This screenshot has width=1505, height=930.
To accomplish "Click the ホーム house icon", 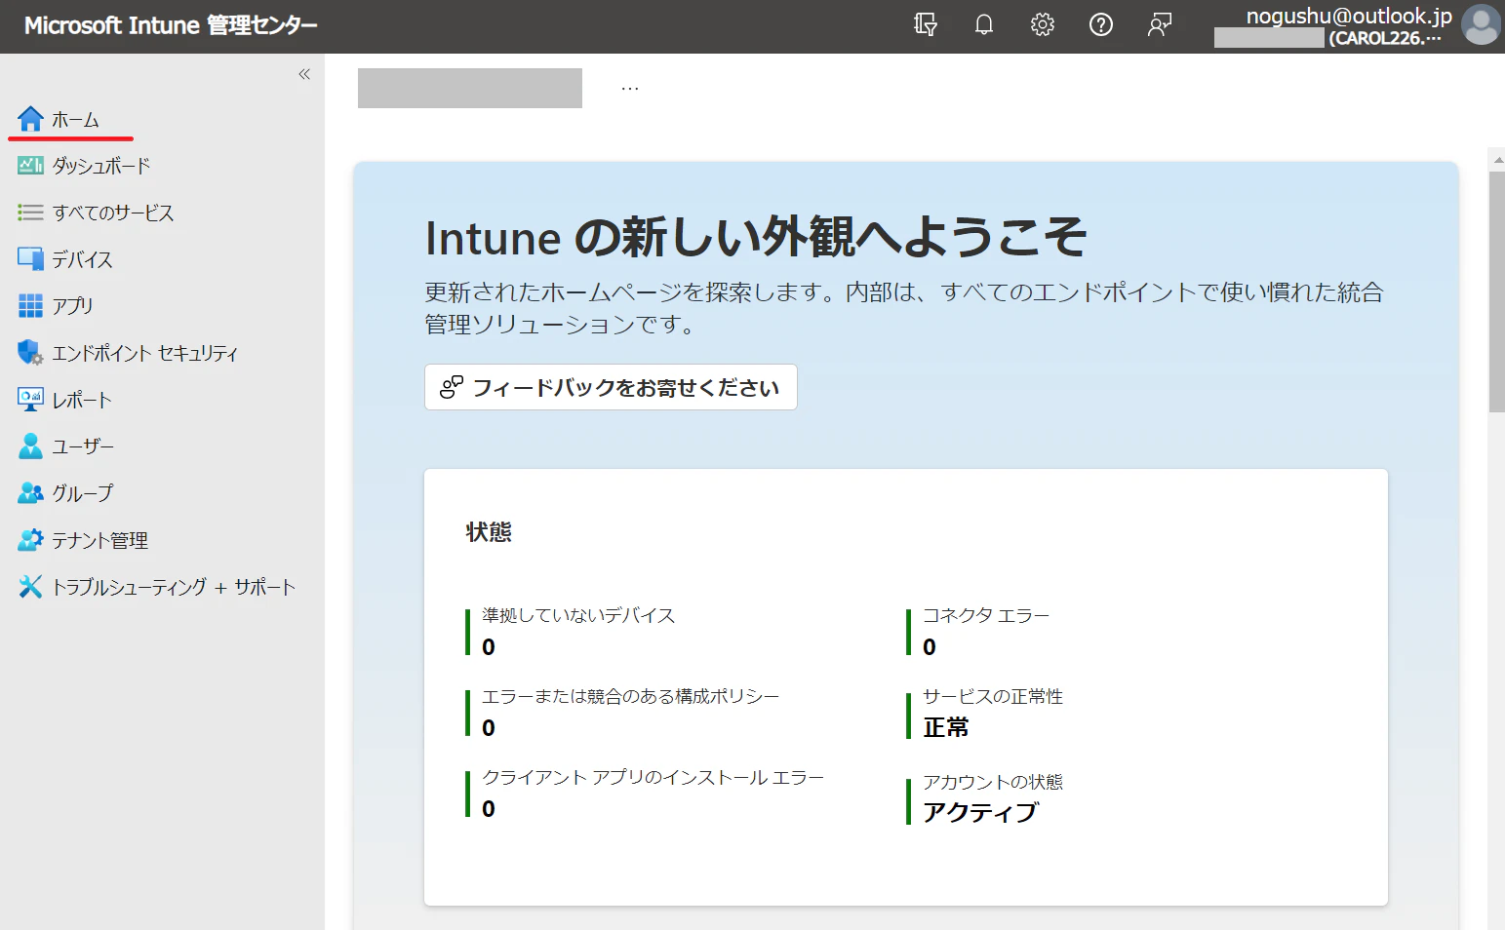I will pos(30,119).
